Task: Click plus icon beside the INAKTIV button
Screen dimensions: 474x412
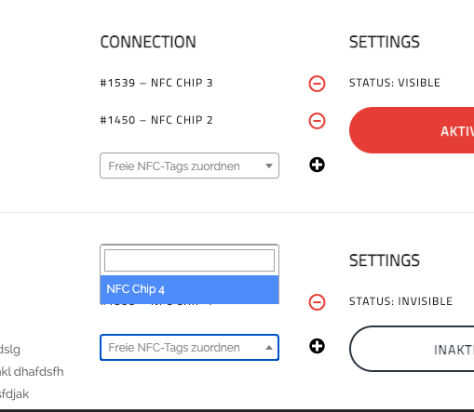Action: 317,346
